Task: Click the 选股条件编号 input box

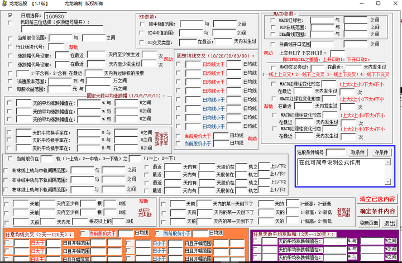Action: [x=336, y=152]
